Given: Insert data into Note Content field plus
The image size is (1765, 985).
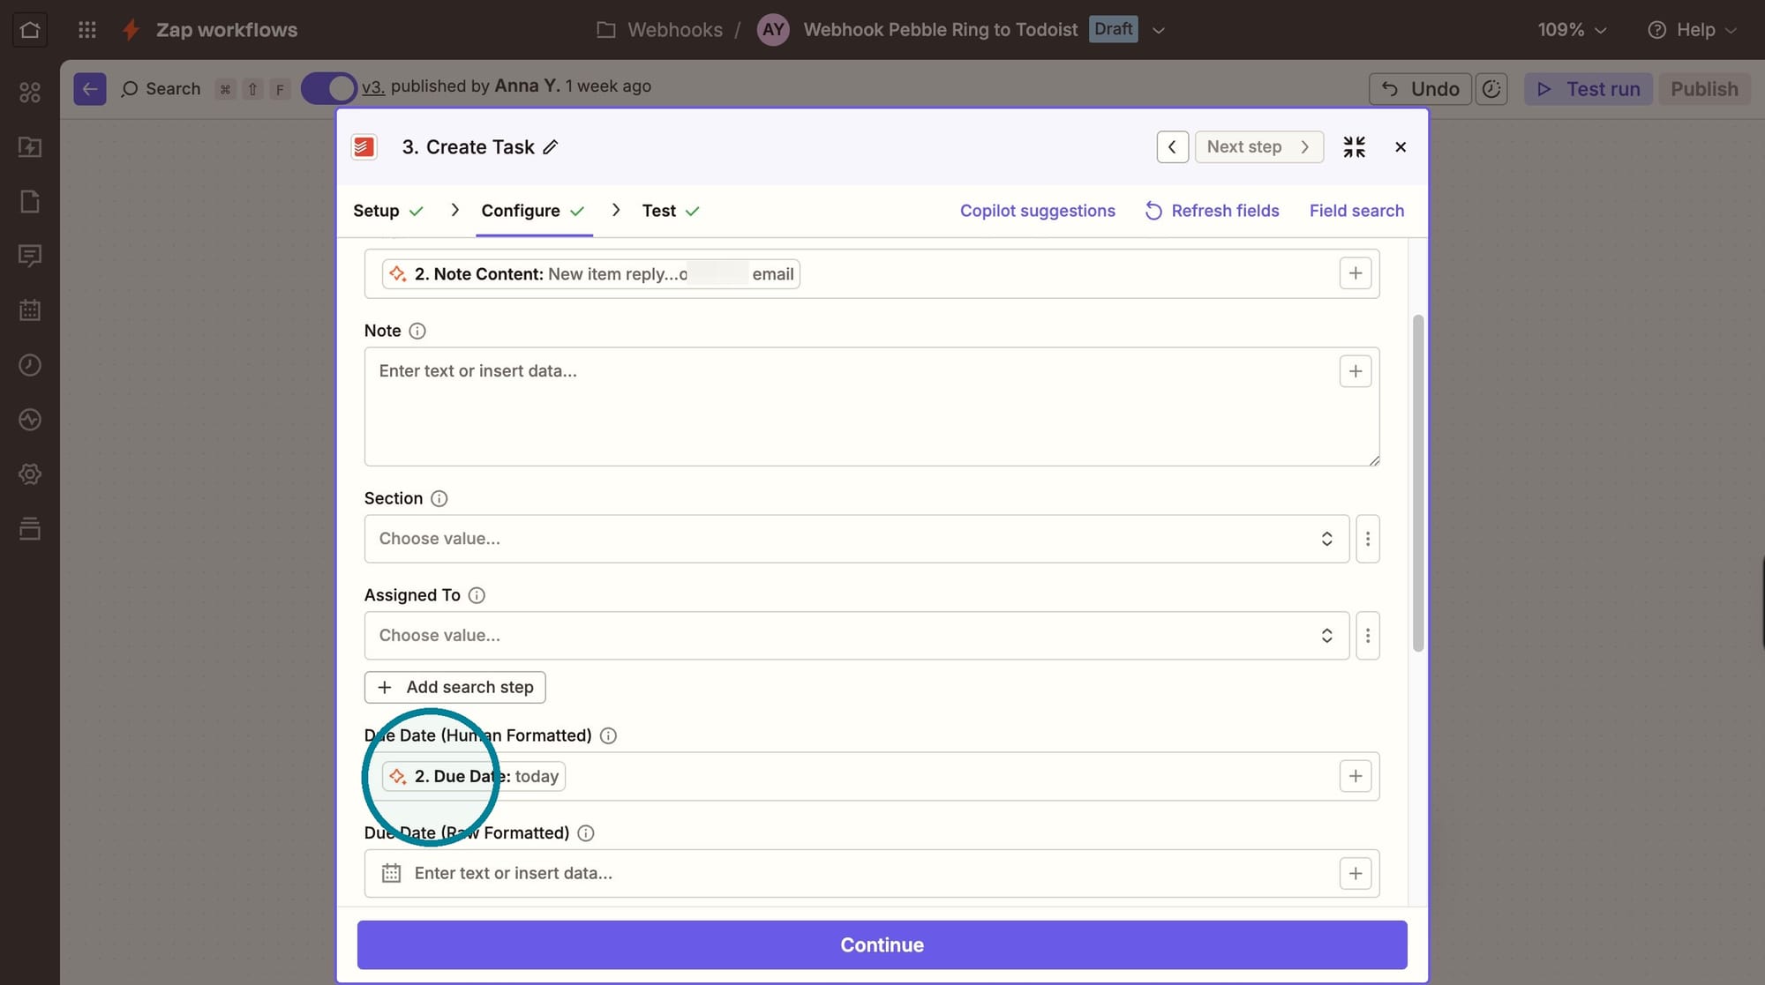Looking at the screenshot, I should coord(1356,273).
